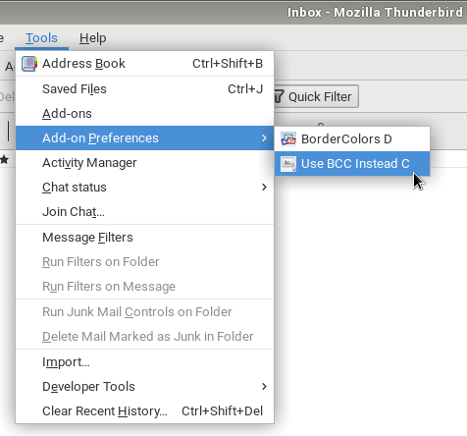The height and width of the screenshot is (436, 467).
Task: Click the star column icon
Action: [4, 160]
